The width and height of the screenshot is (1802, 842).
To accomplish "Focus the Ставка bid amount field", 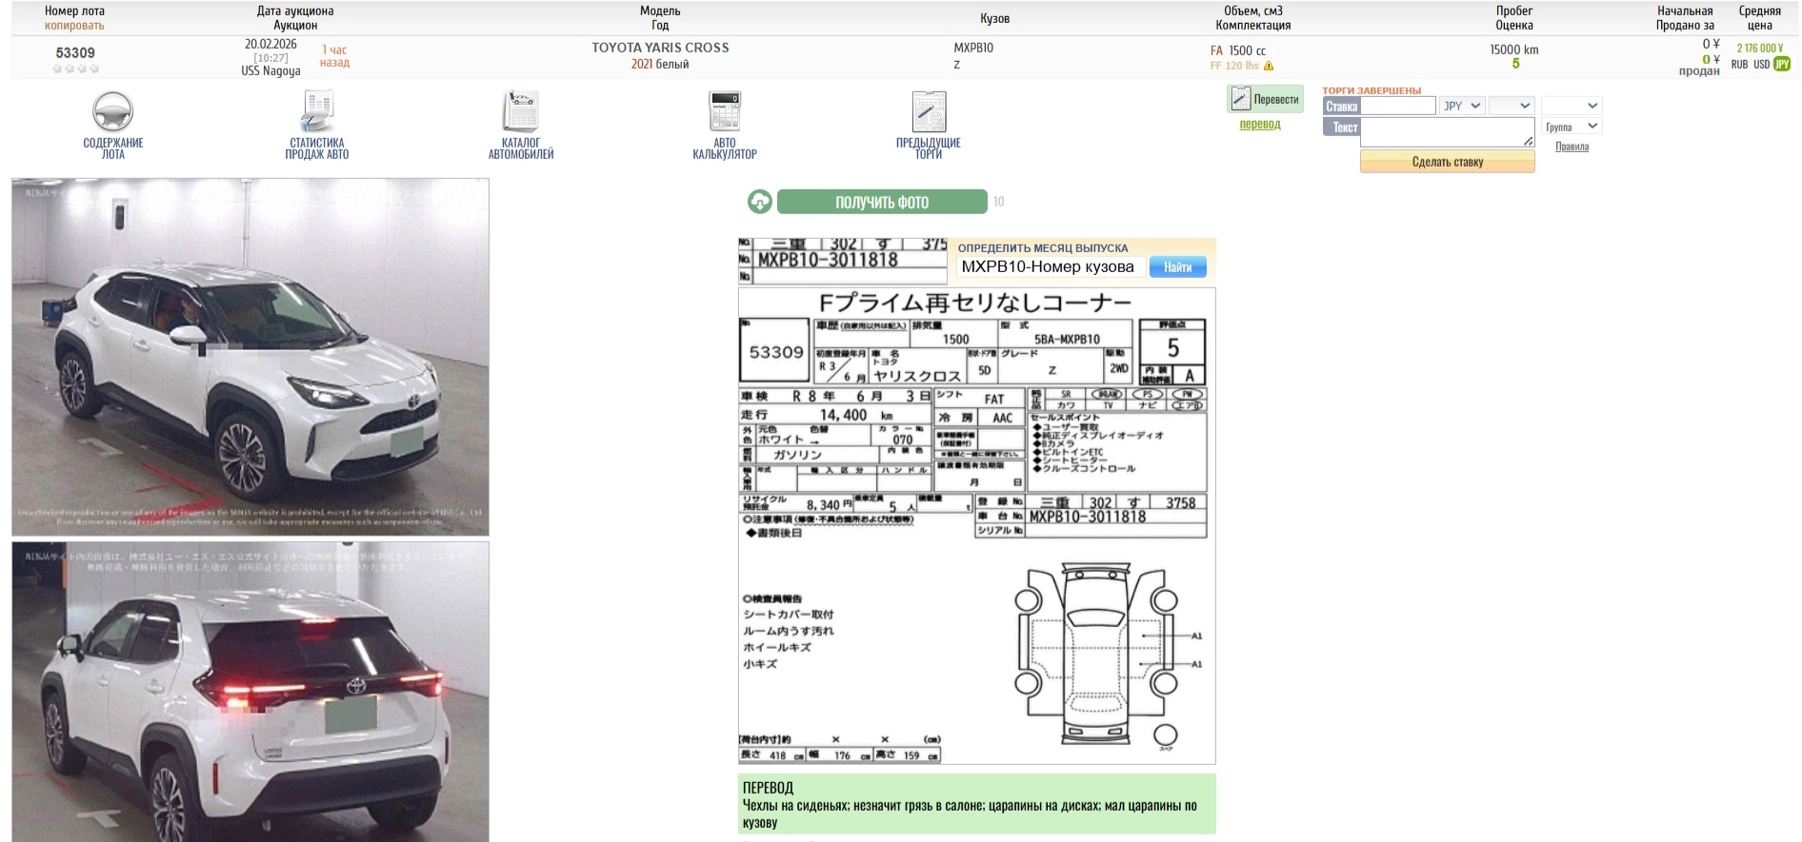I will pos(1397,107).
